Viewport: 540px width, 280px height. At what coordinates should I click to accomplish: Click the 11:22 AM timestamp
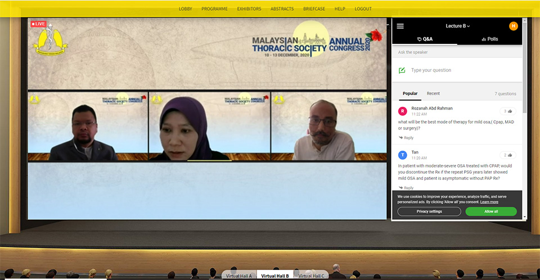click(x=418, y=114)
